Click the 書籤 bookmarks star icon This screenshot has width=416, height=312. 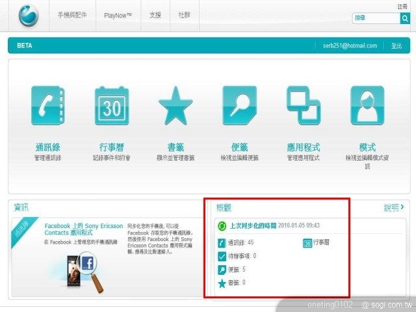pos(175,105)
